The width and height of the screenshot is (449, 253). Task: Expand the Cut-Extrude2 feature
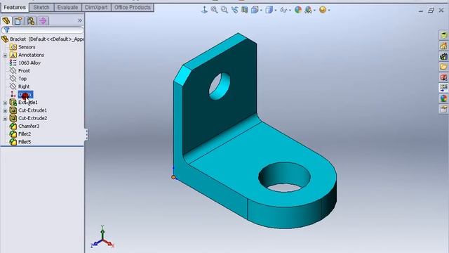(5, 119)
